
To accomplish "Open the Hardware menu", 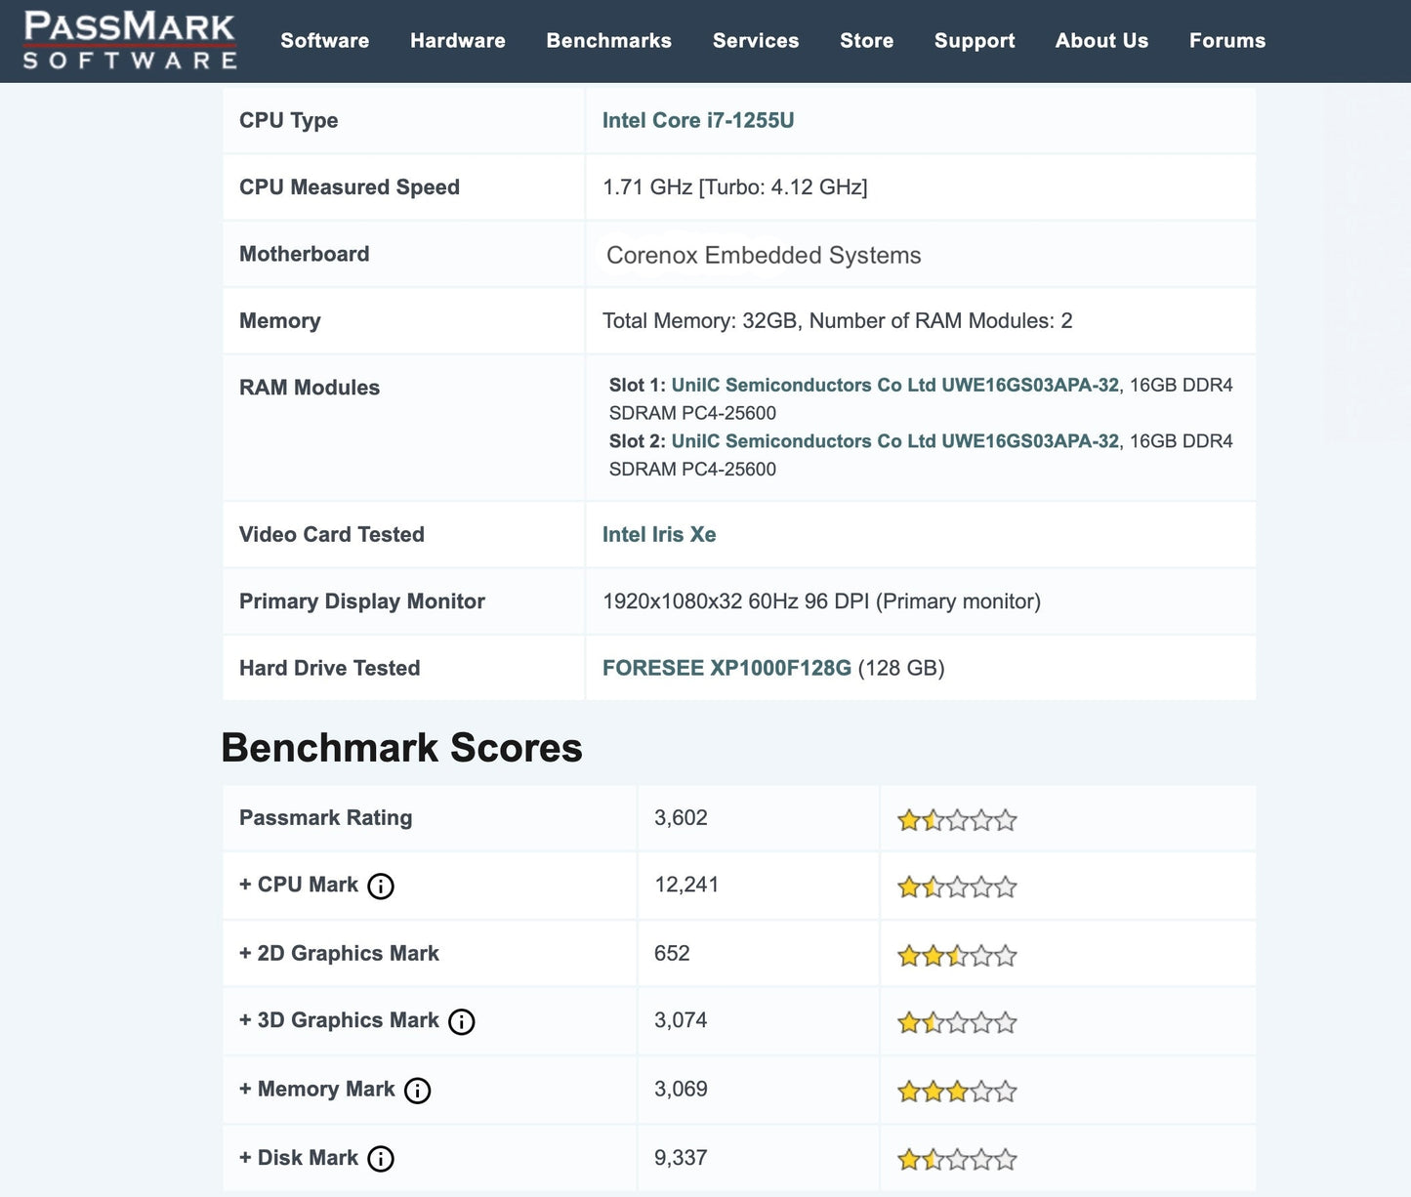I will (457, 41).
